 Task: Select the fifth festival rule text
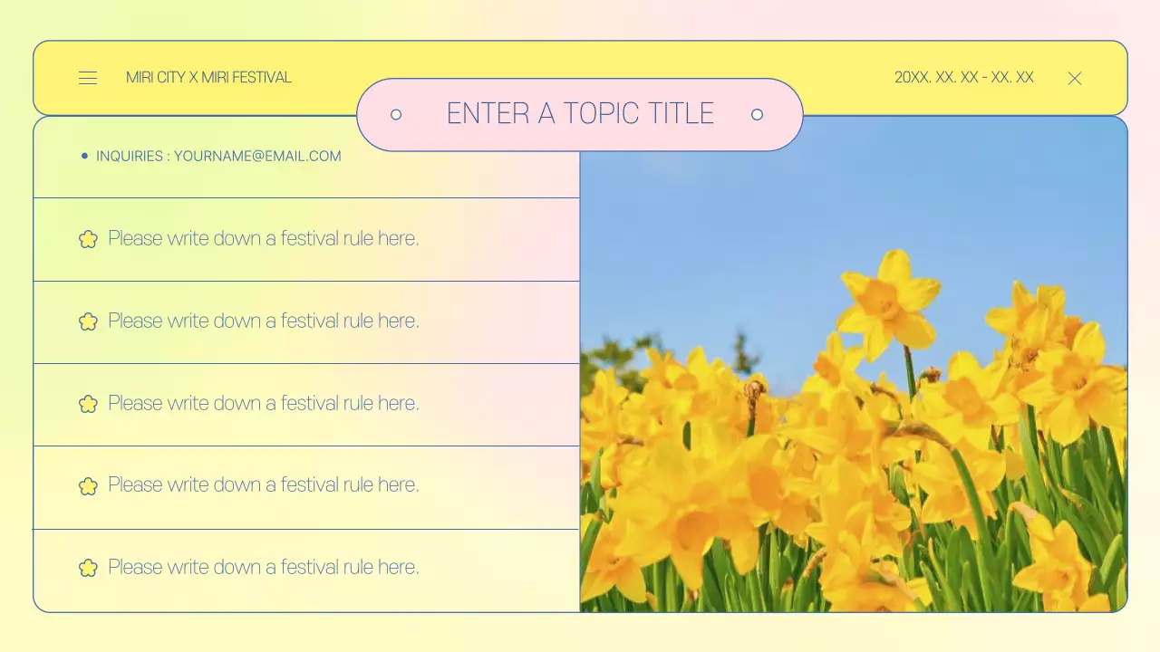coord(263,567)
